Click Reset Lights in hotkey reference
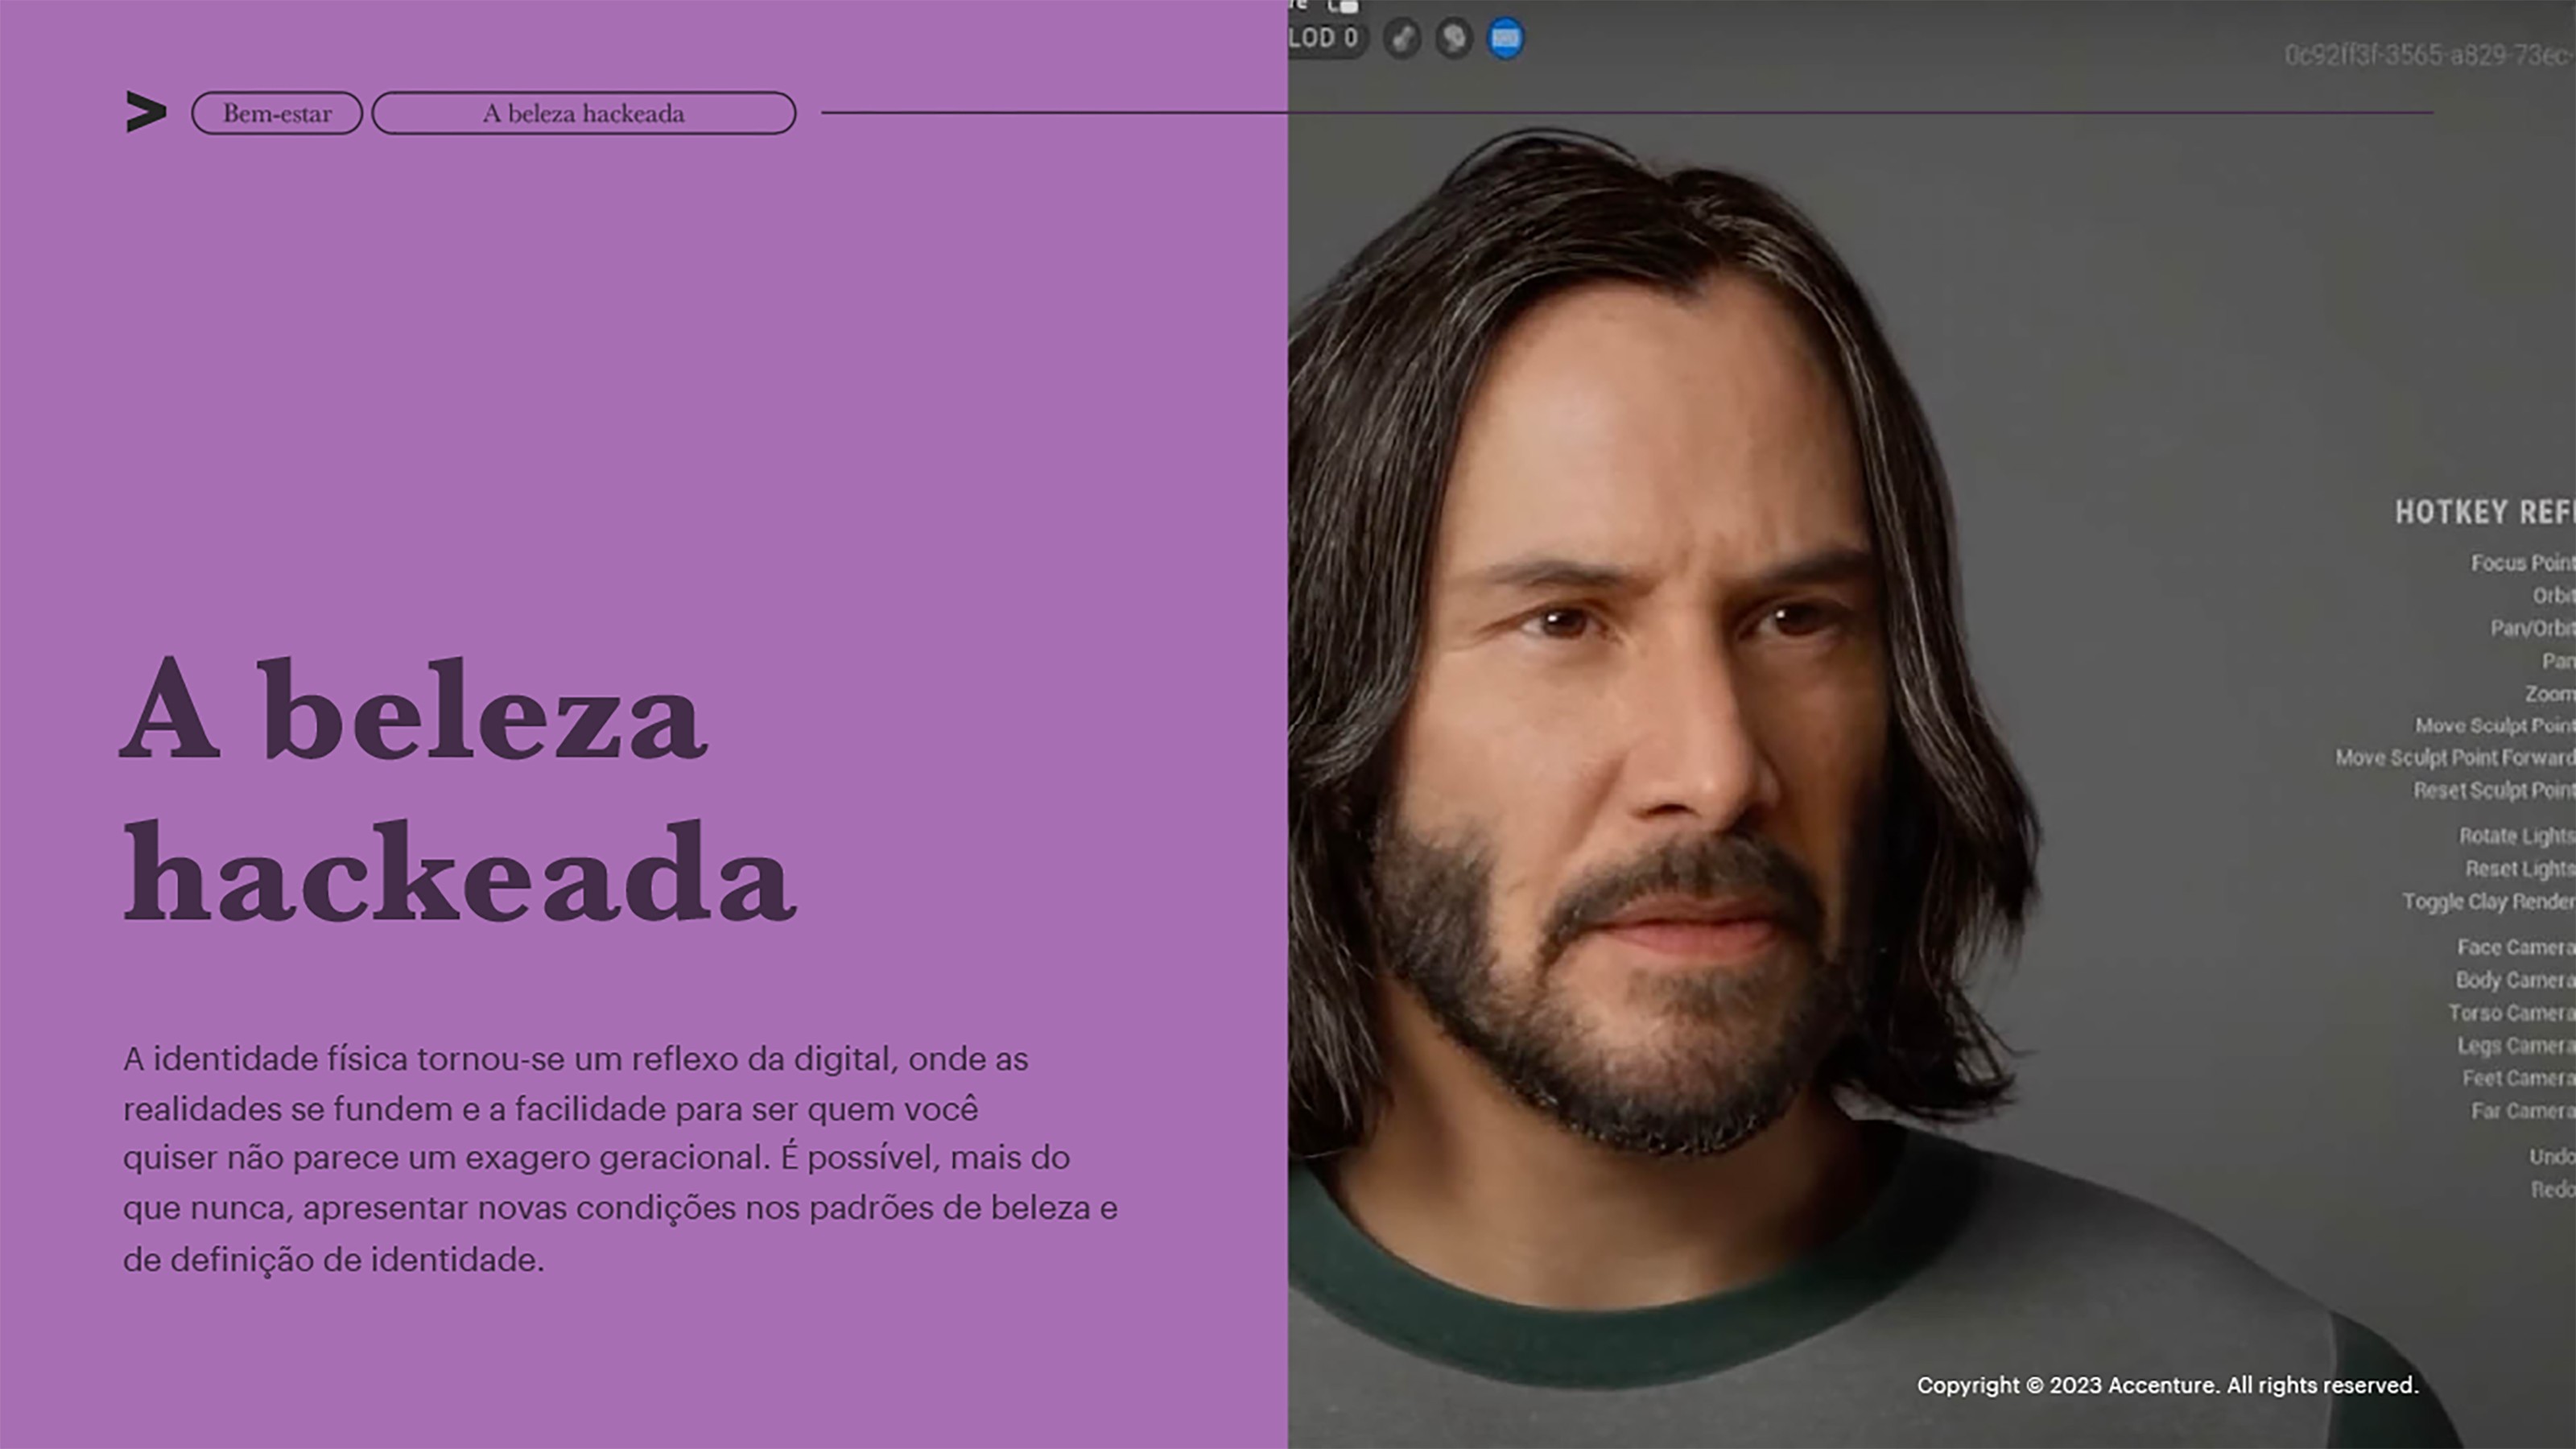Screen dimensions: 2576x1449 2519,869
